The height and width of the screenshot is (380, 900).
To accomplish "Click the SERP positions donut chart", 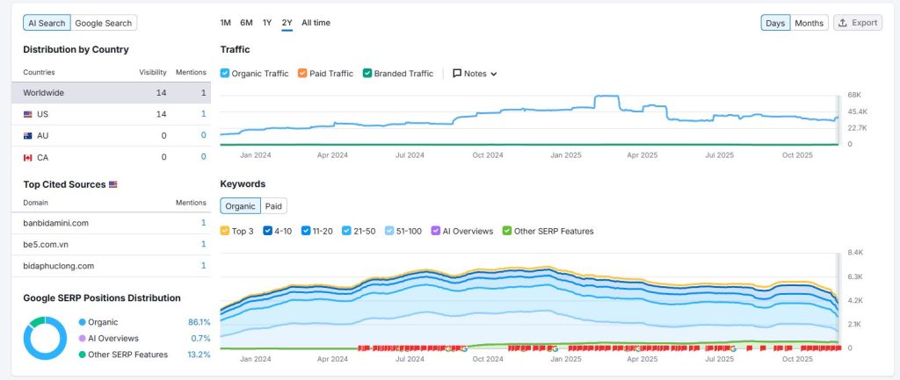I will (x=45, y=338).
